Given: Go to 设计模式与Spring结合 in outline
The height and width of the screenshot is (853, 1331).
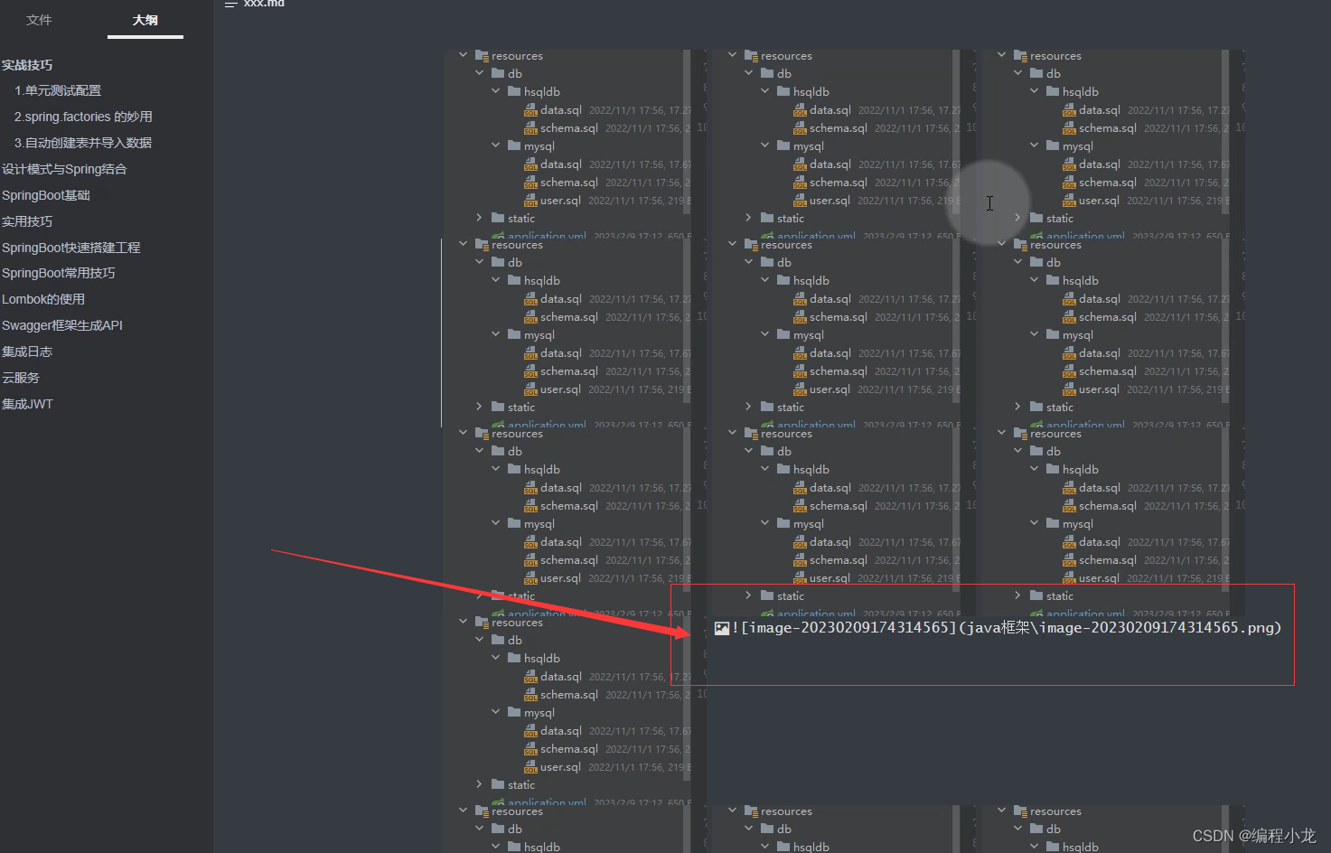Looking at the screenshot, I should point(64,170).
